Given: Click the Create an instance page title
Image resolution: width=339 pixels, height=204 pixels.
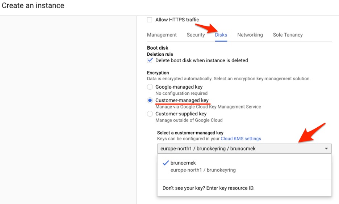Looking at the screenshot, I should point(33,6).
